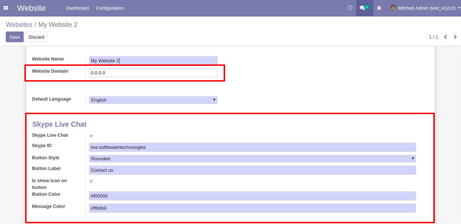Viewport: 461px width, 224px height.
Task: Click the Message Color value field
Action: 252,208
